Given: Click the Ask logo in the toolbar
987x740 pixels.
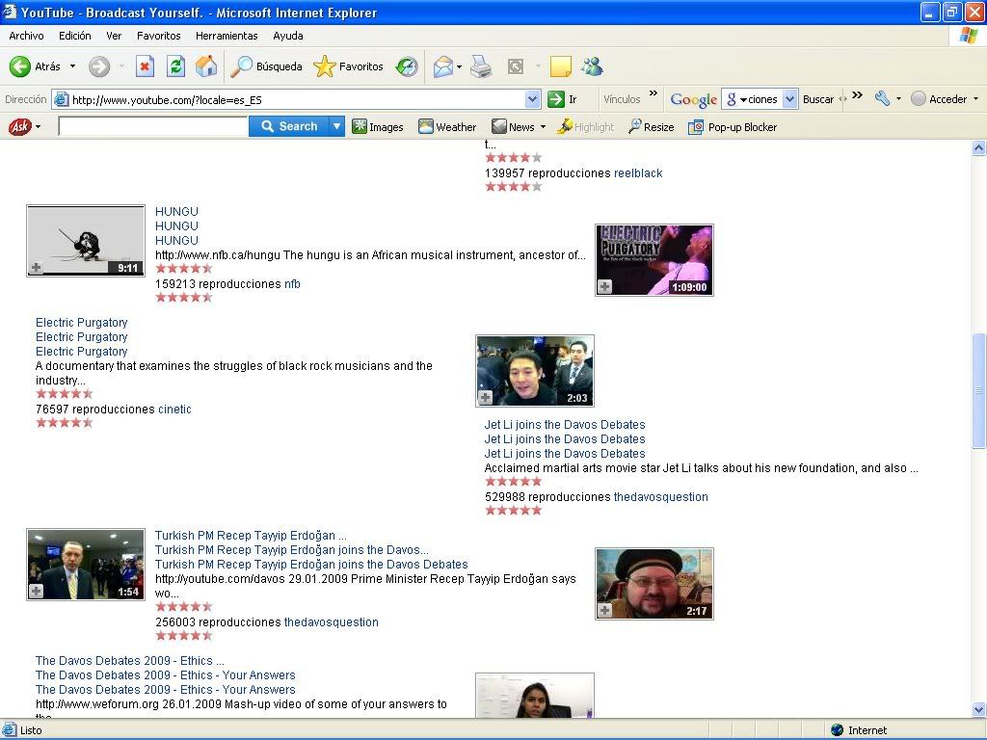Looking at the screenshot, I should (x=19, y=127).
